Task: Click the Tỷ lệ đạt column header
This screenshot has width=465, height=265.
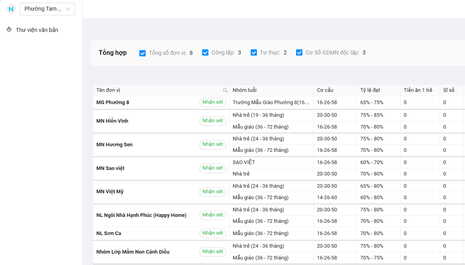Action: (370, 90)
